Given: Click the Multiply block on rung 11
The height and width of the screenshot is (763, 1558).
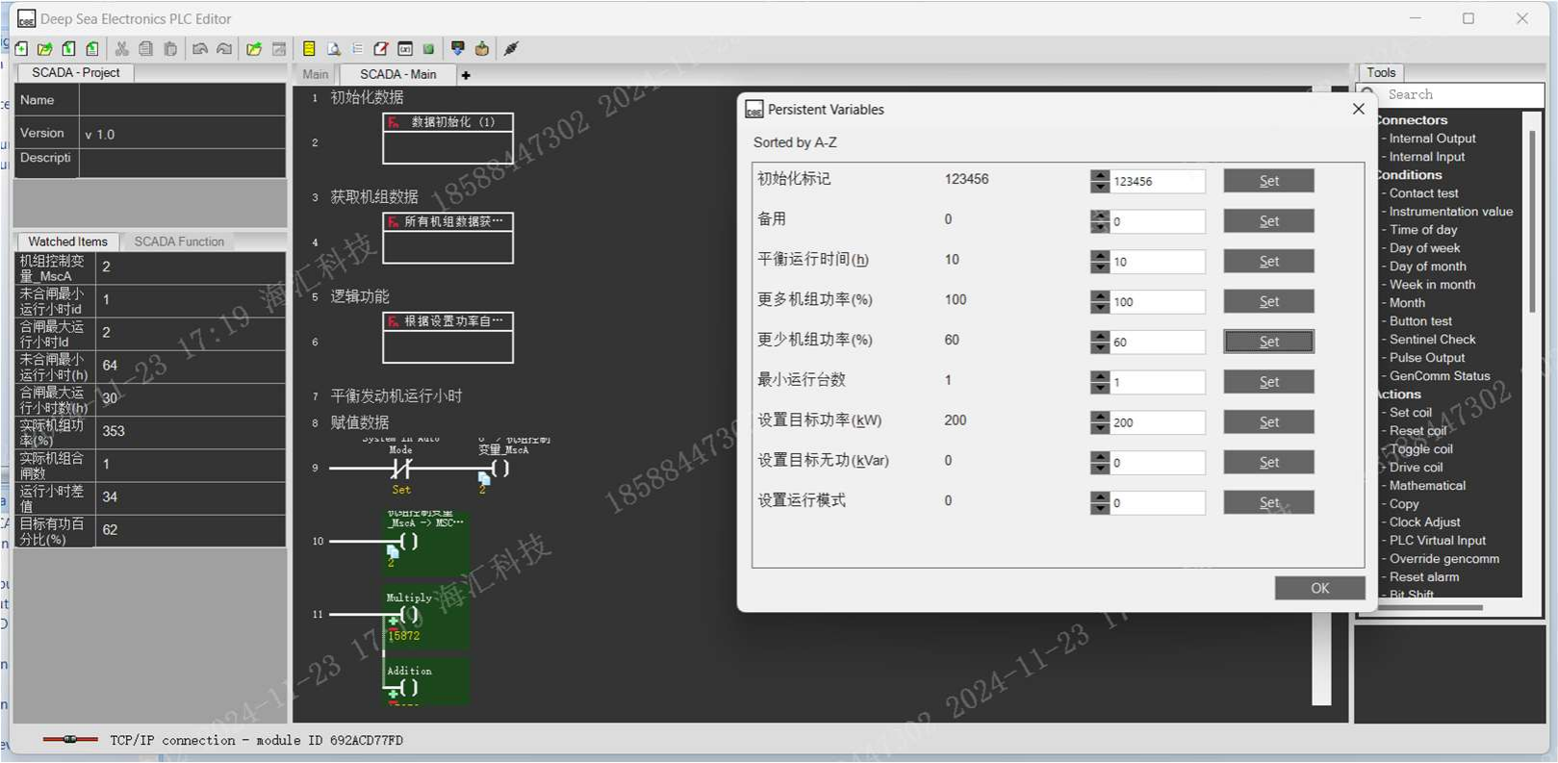Looking at the screenshot, I should click(425, 616).
